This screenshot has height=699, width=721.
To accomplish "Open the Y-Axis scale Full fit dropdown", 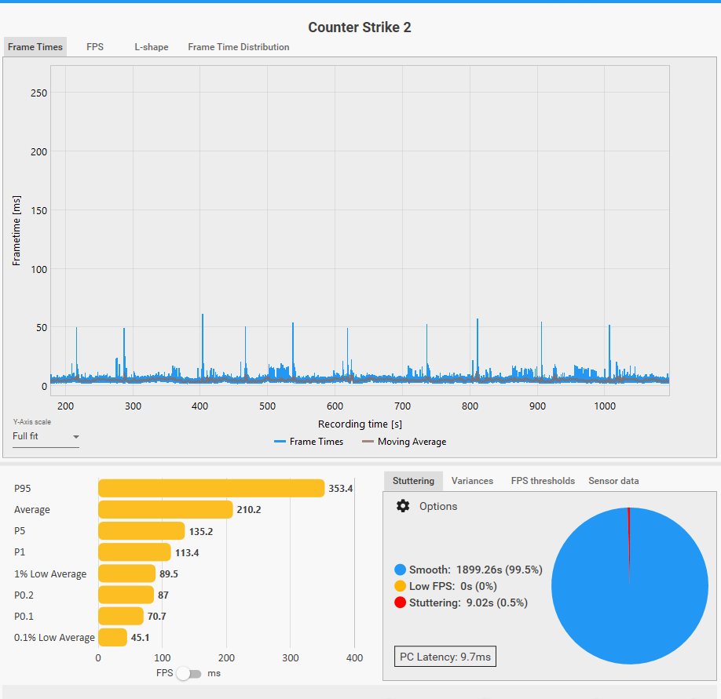I will coord(46,436).
